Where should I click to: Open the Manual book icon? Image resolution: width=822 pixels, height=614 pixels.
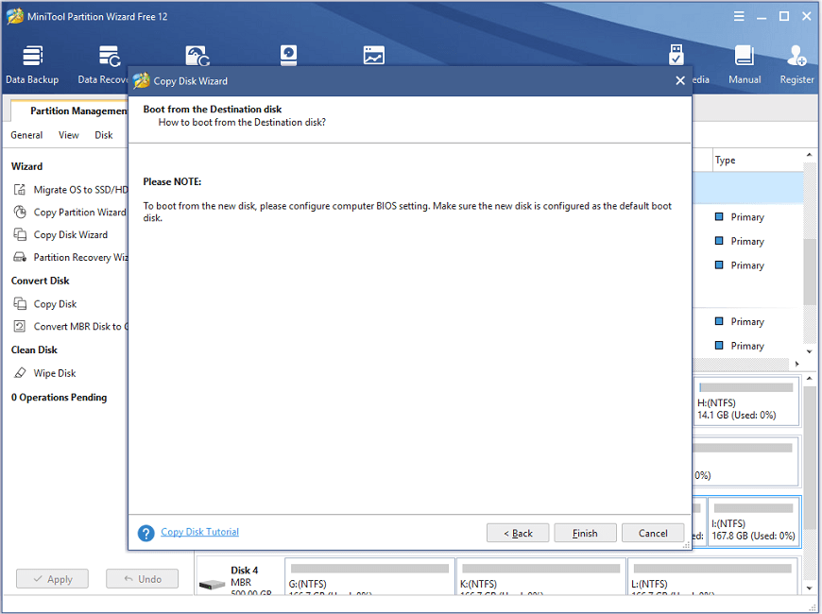pos(745,55)
